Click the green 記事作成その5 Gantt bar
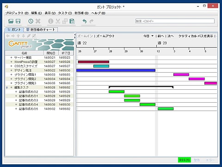Viewport: 222px width, 167px height. click(x=166, y=109)
